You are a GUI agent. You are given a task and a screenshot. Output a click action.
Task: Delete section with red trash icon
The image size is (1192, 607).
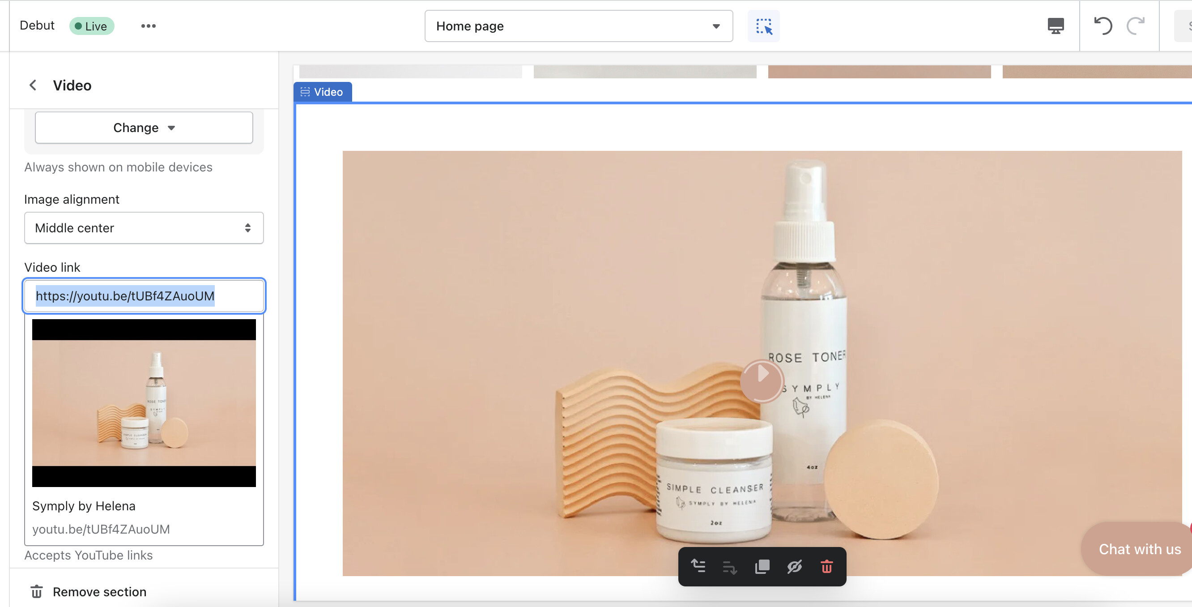(x=826, y=566)
